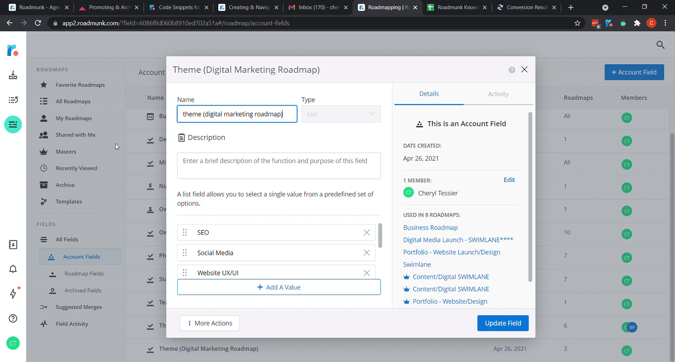Open the notifications bell icon
This screenshot has height=362, width=675.
pos(13,269)
